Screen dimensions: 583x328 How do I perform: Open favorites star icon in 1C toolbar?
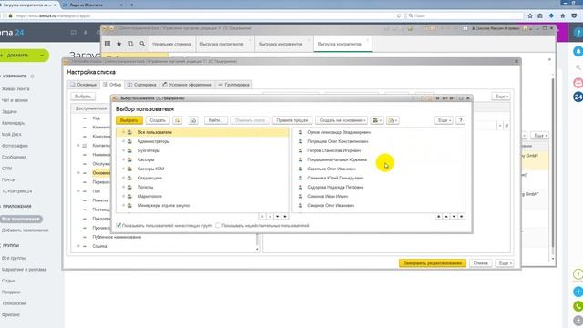(119, 44)
